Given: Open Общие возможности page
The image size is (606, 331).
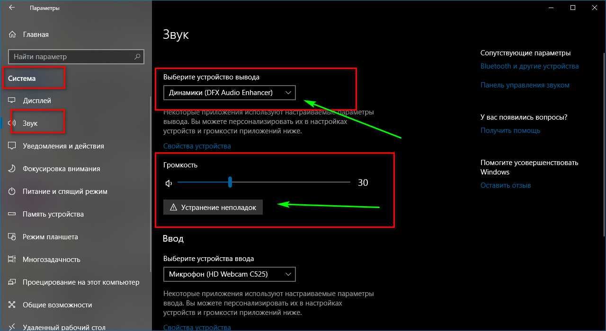Looking at the screenshot, I should (x=57, y=305).
